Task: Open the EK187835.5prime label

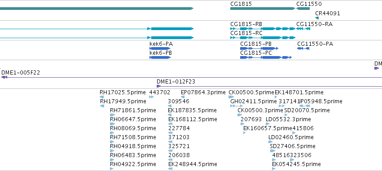Action: (x=192, y=110)
